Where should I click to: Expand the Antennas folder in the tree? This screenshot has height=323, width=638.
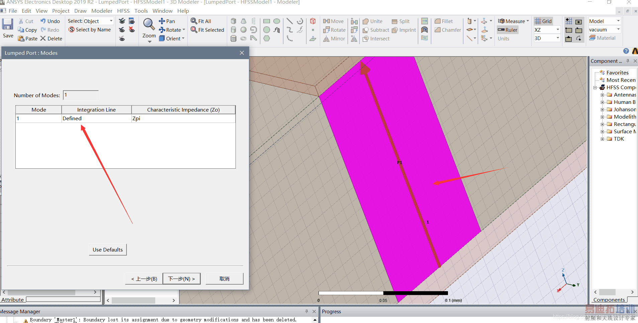pyautogui.click(x=602, y=95)
